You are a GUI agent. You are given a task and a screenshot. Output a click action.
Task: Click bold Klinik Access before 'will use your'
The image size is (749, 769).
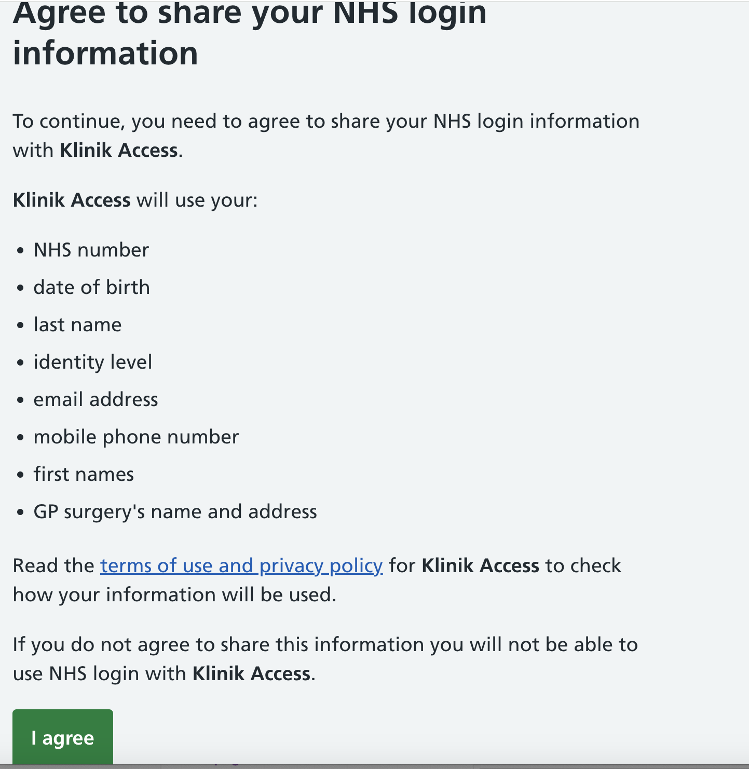tap(72, 200)
